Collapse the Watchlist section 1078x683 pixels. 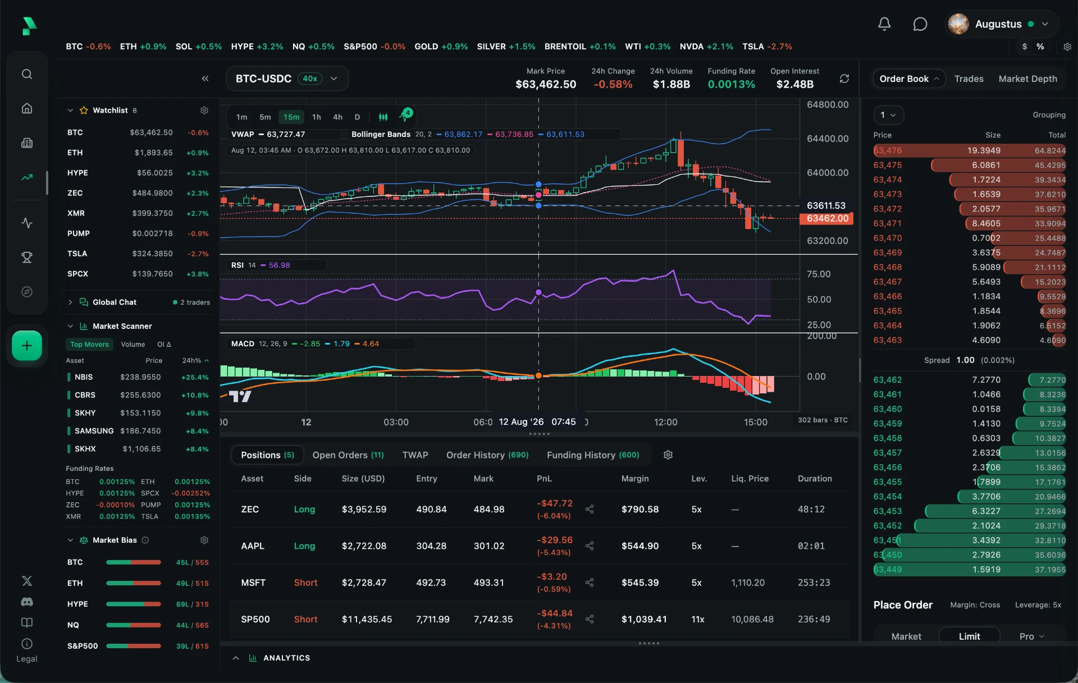pos(70,111)
